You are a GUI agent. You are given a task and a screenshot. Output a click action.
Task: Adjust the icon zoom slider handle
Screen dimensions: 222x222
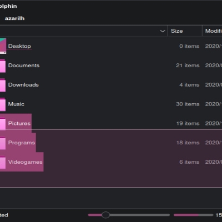coord(105,215)
